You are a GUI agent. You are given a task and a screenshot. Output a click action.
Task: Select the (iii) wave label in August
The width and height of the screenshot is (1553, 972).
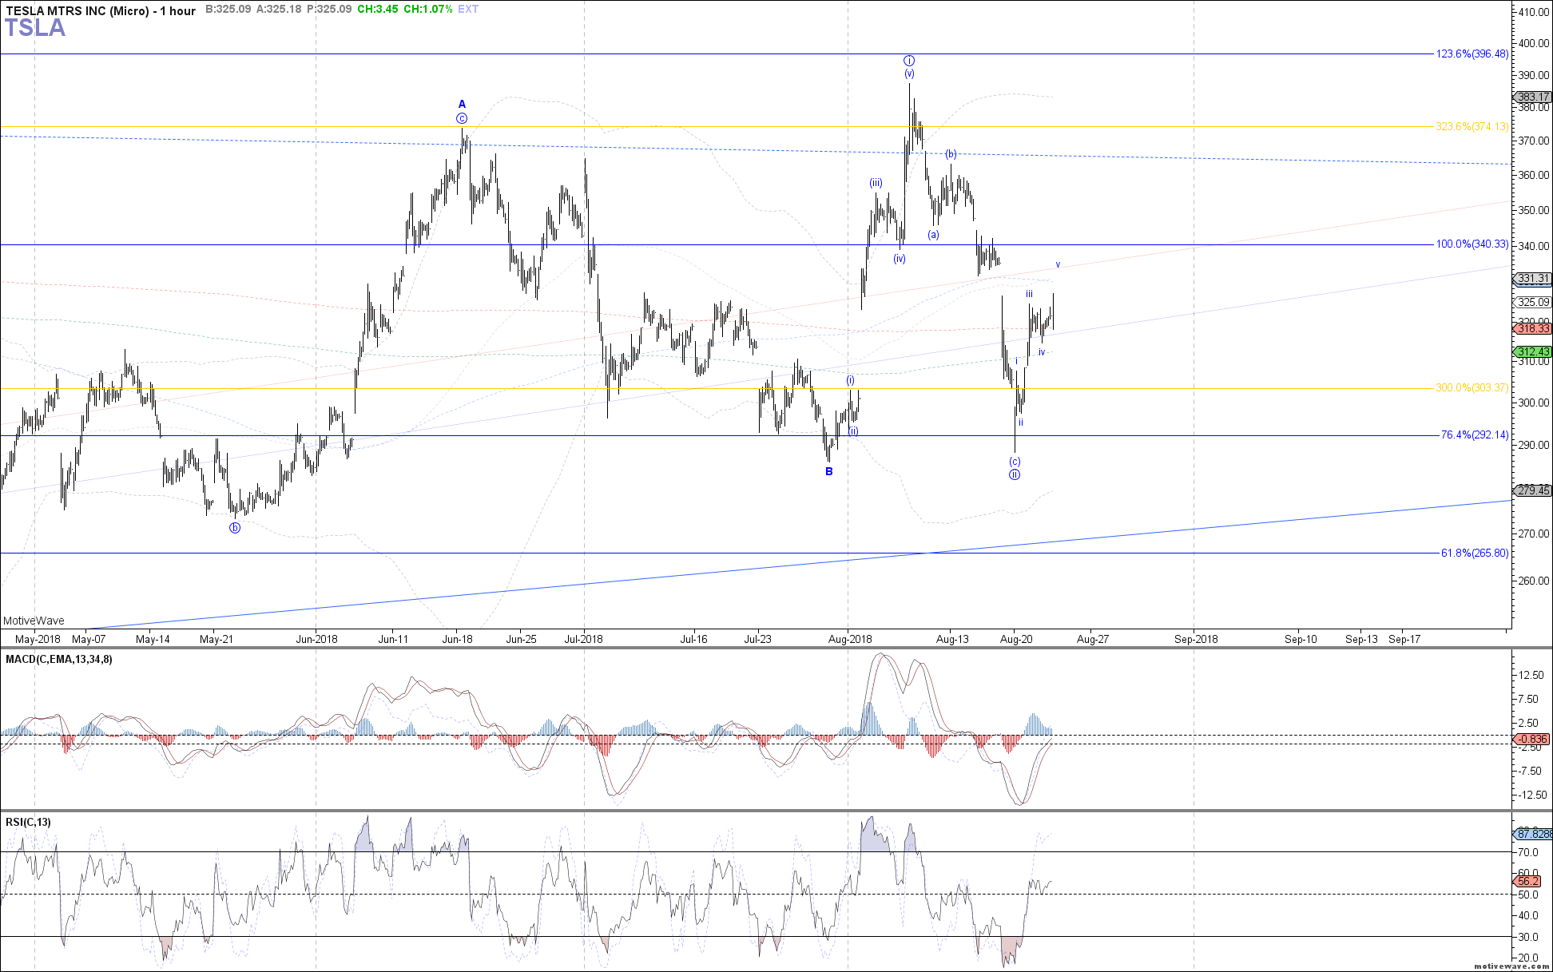876,183
